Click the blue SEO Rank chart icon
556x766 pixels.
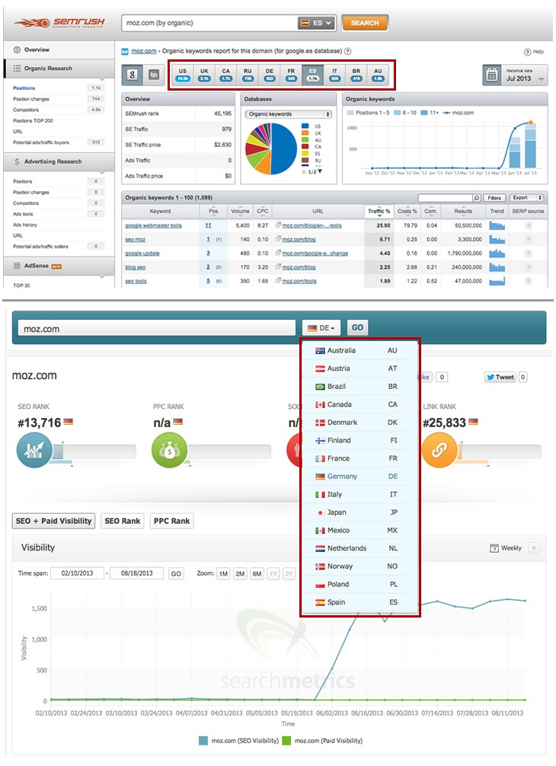34,451
